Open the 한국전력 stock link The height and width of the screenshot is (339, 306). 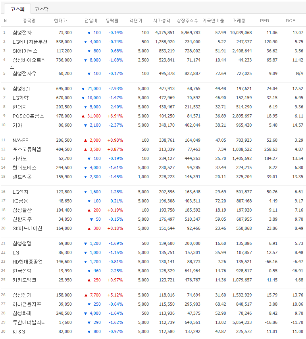tap(22, 271)
